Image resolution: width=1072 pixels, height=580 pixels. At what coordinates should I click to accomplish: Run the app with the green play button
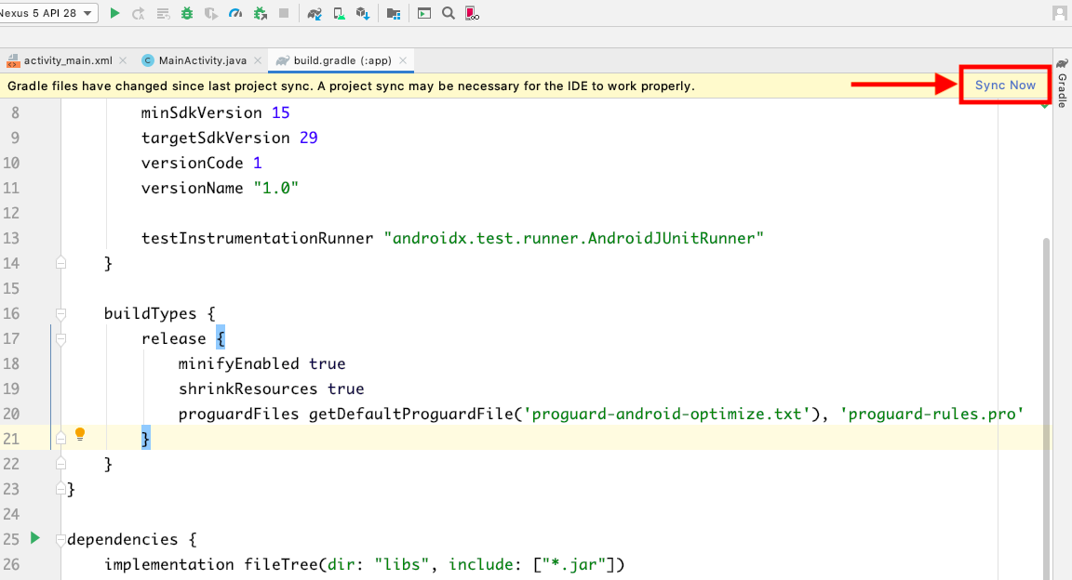point(114,13)
